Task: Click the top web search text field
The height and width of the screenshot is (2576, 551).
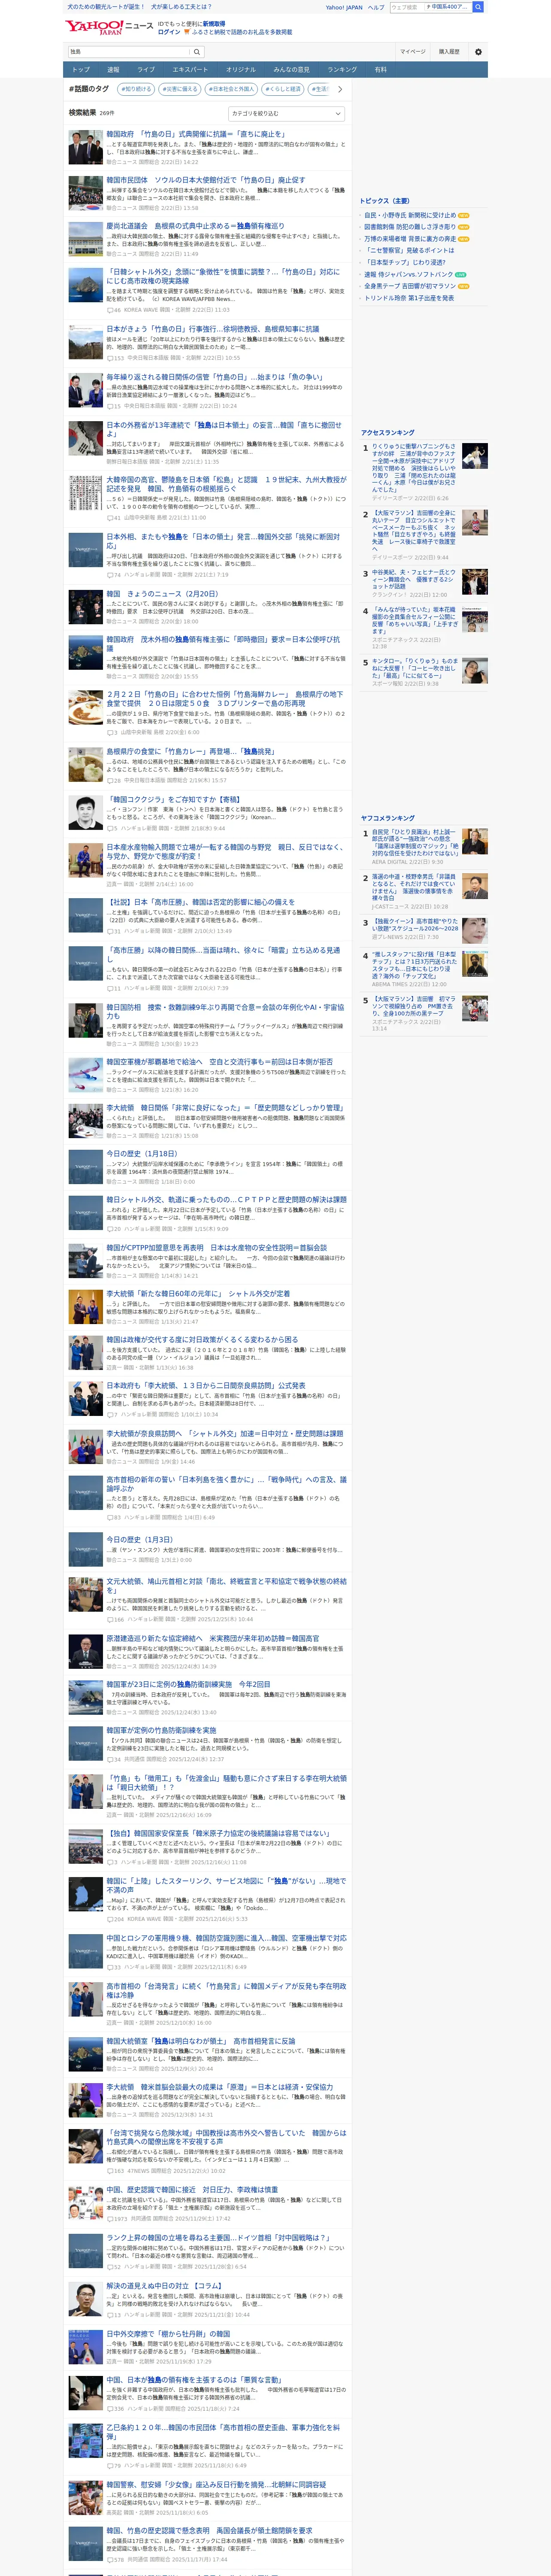Action: tap(406, 7)
